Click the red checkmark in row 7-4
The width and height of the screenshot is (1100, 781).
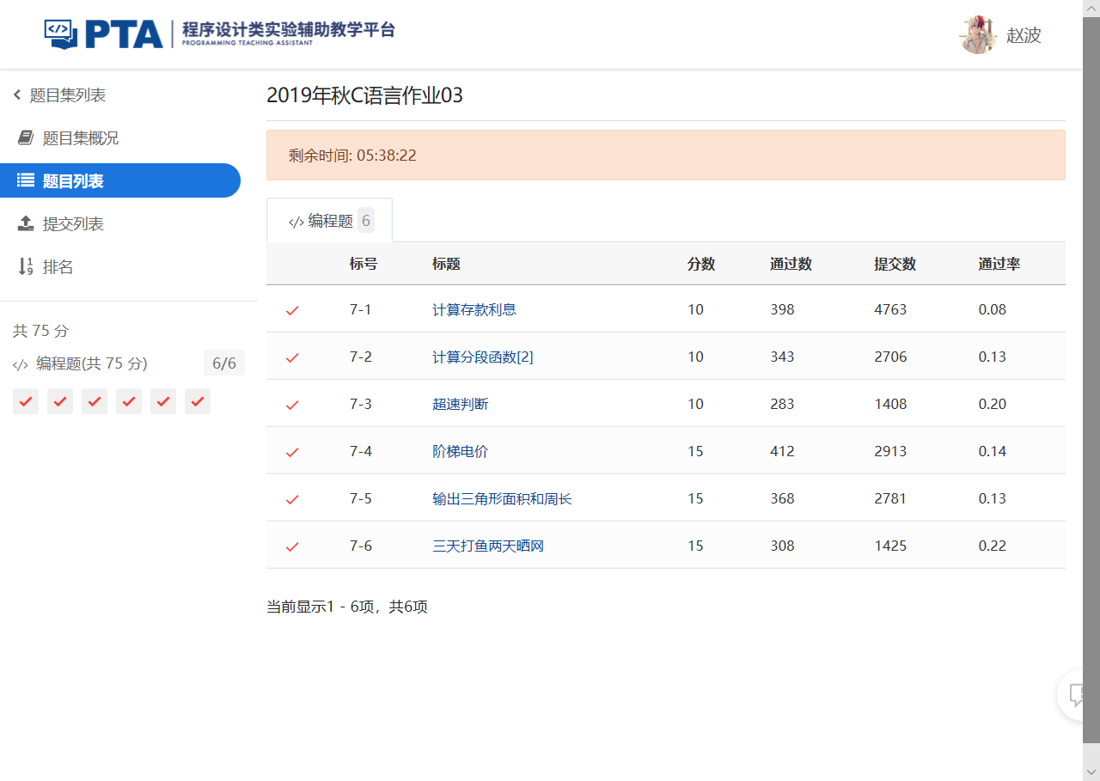(292, 452)
